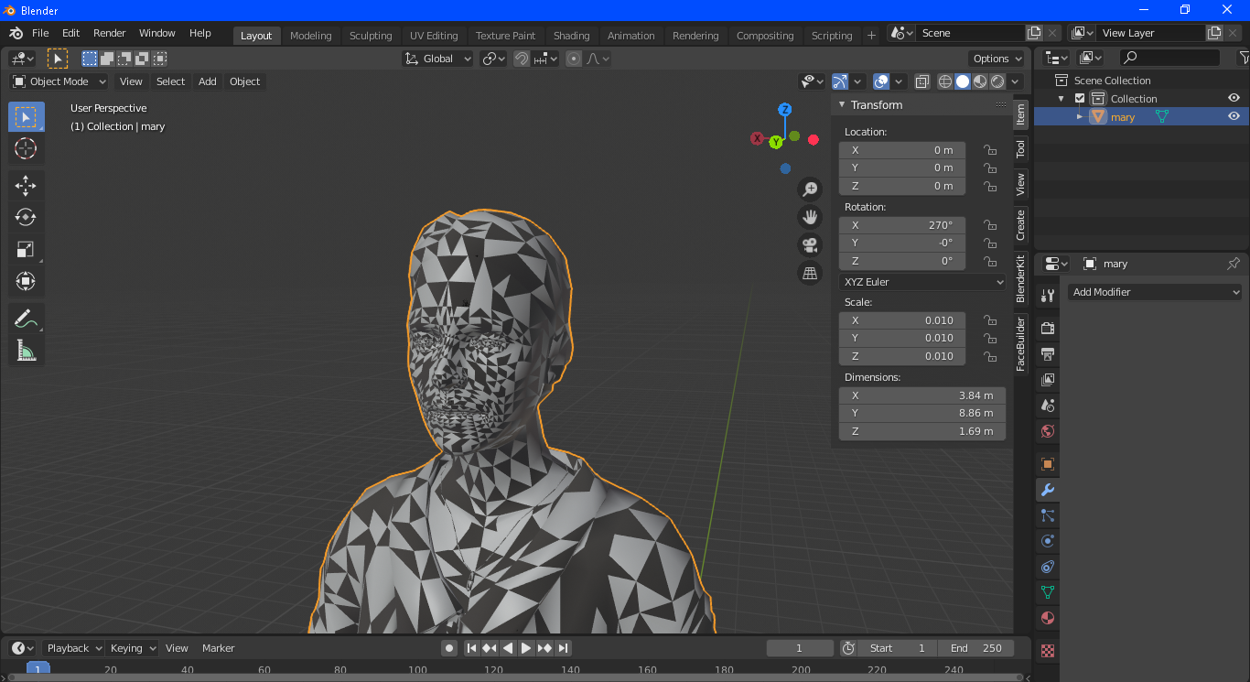Open the viewport Add menu
This screenshot has width=1250, height=682.
click(x=208, y=81)
